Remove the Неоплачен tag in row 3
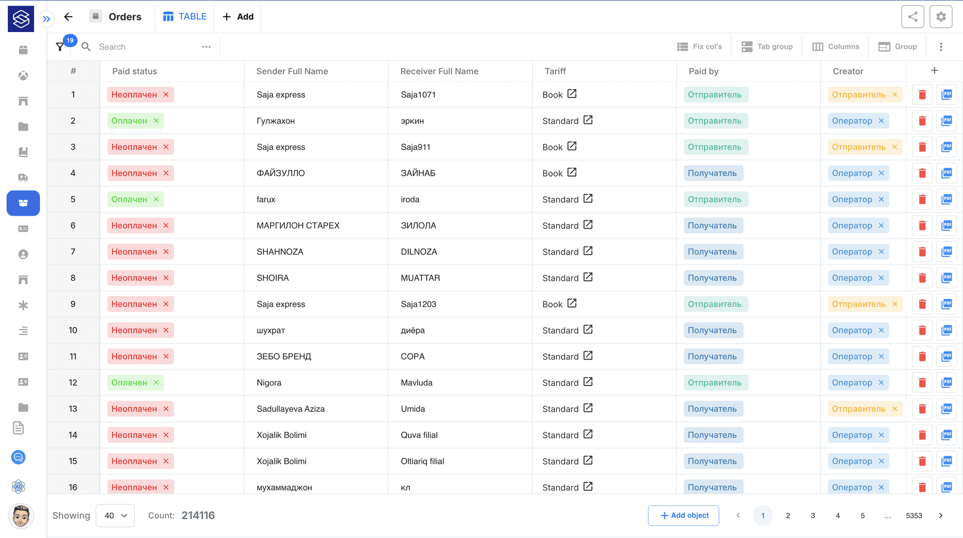The width and height of the screenshot is (963, 538). 166,147
